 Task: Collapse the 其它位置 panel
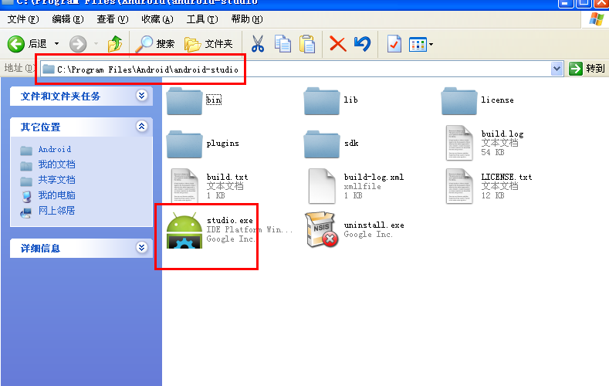(x=142, y=126)
